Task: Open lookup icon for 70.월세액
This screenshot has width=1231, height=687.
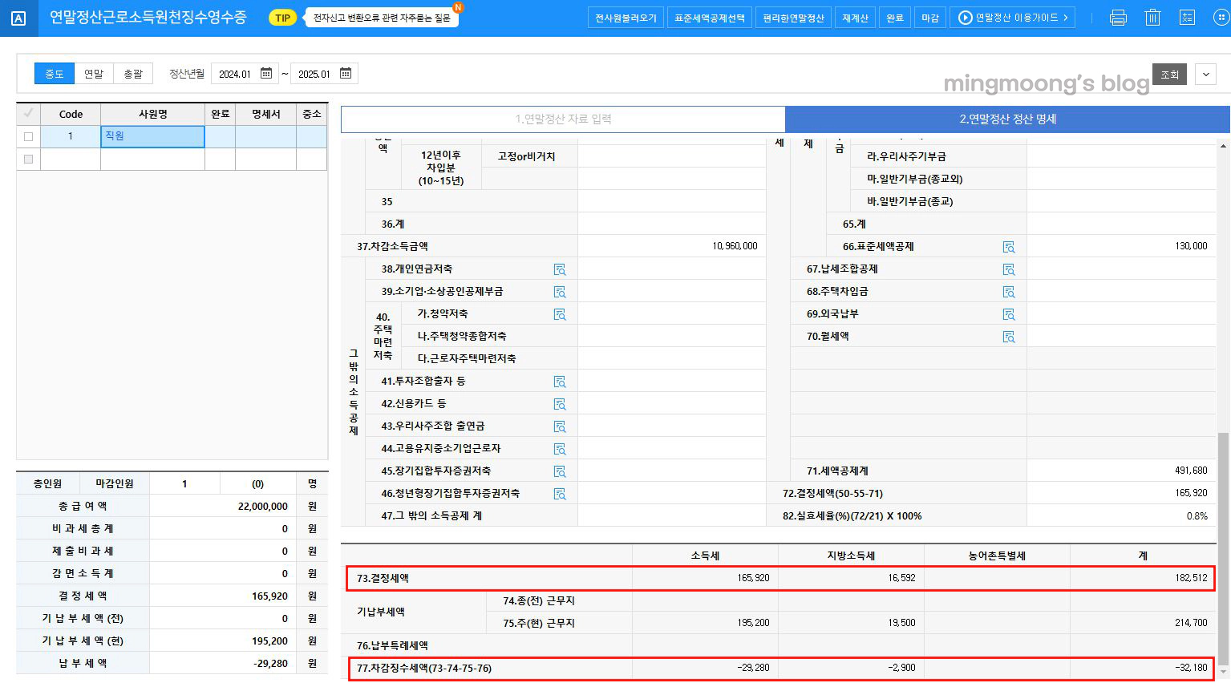Action: pyautogui.click(x=1009, y=337)
